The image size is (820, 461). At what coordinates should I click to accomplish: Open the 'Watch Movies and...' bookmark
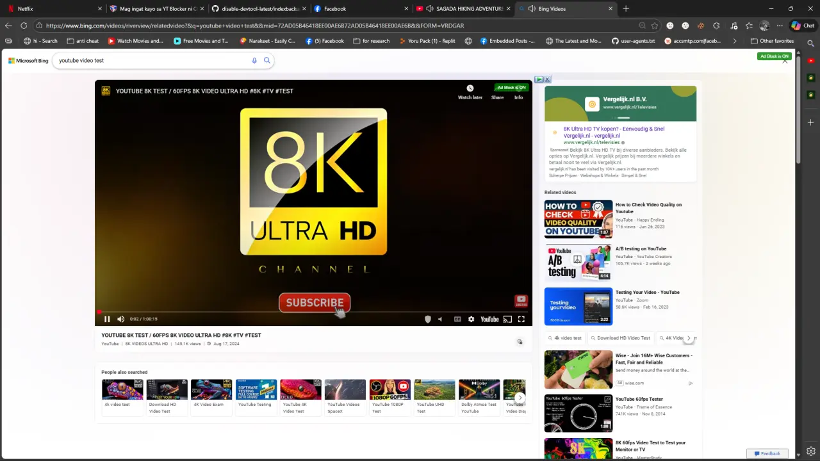[135, 41]
